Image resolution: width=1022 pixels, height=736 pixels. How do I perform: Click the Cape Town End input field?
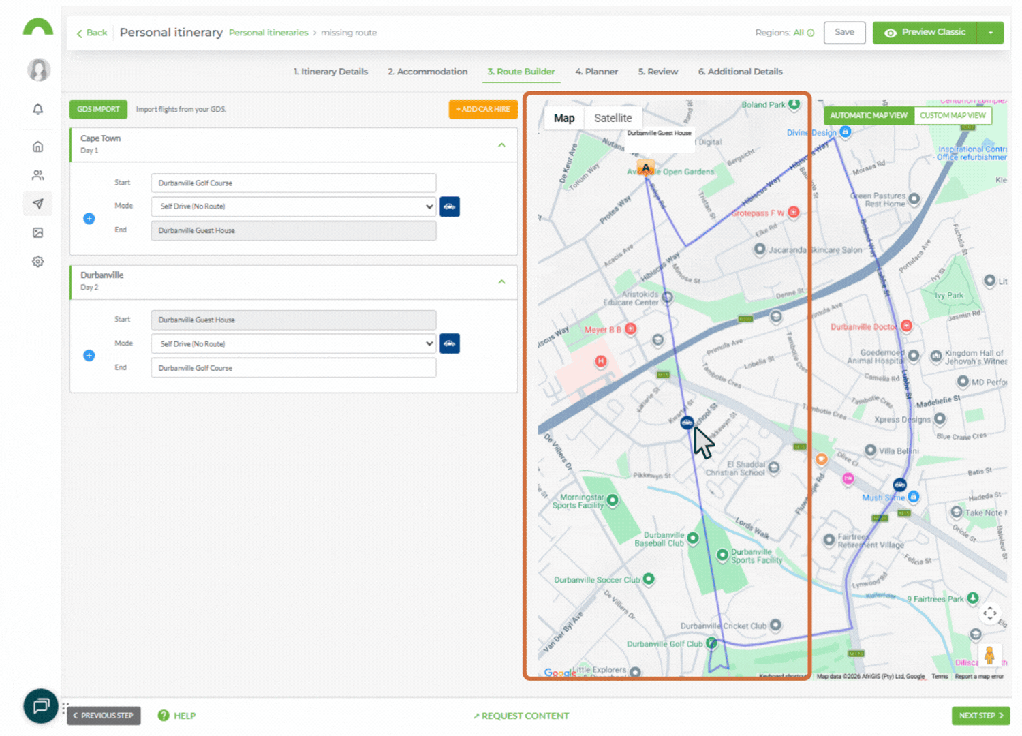coord(294,230)
